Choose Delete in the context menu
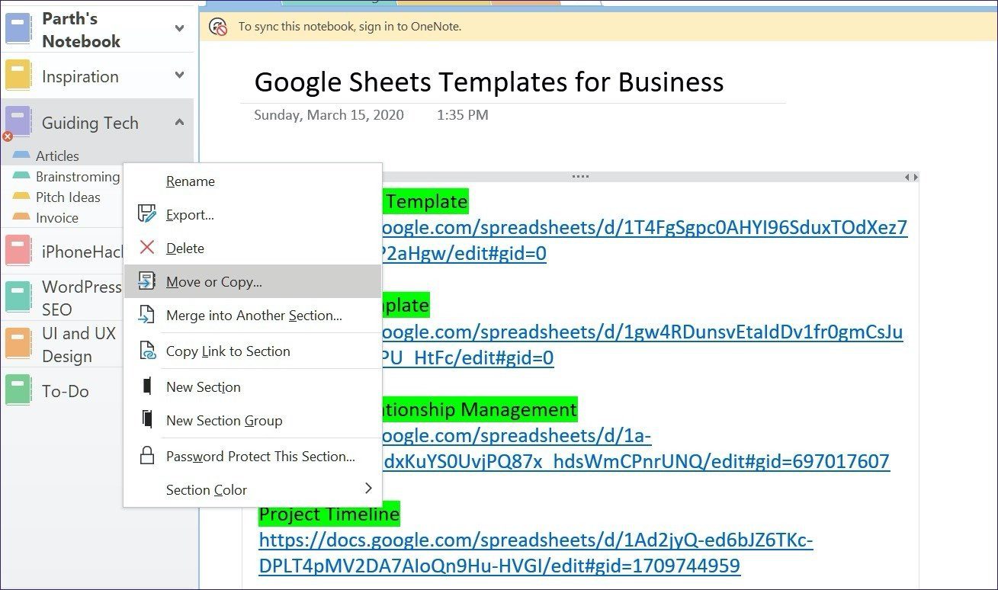Screen dimensions: 998x590 click(252, 249)
